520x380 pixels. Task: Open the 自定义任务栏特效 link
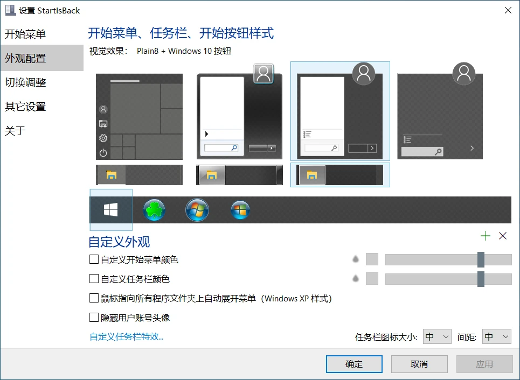point(127,337)
